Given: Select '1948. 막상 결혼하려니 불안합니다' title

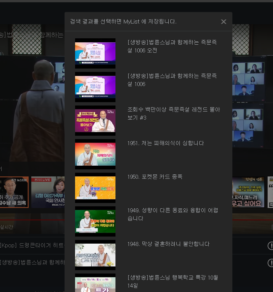Looking at the screenshot, I should point(168,244).
